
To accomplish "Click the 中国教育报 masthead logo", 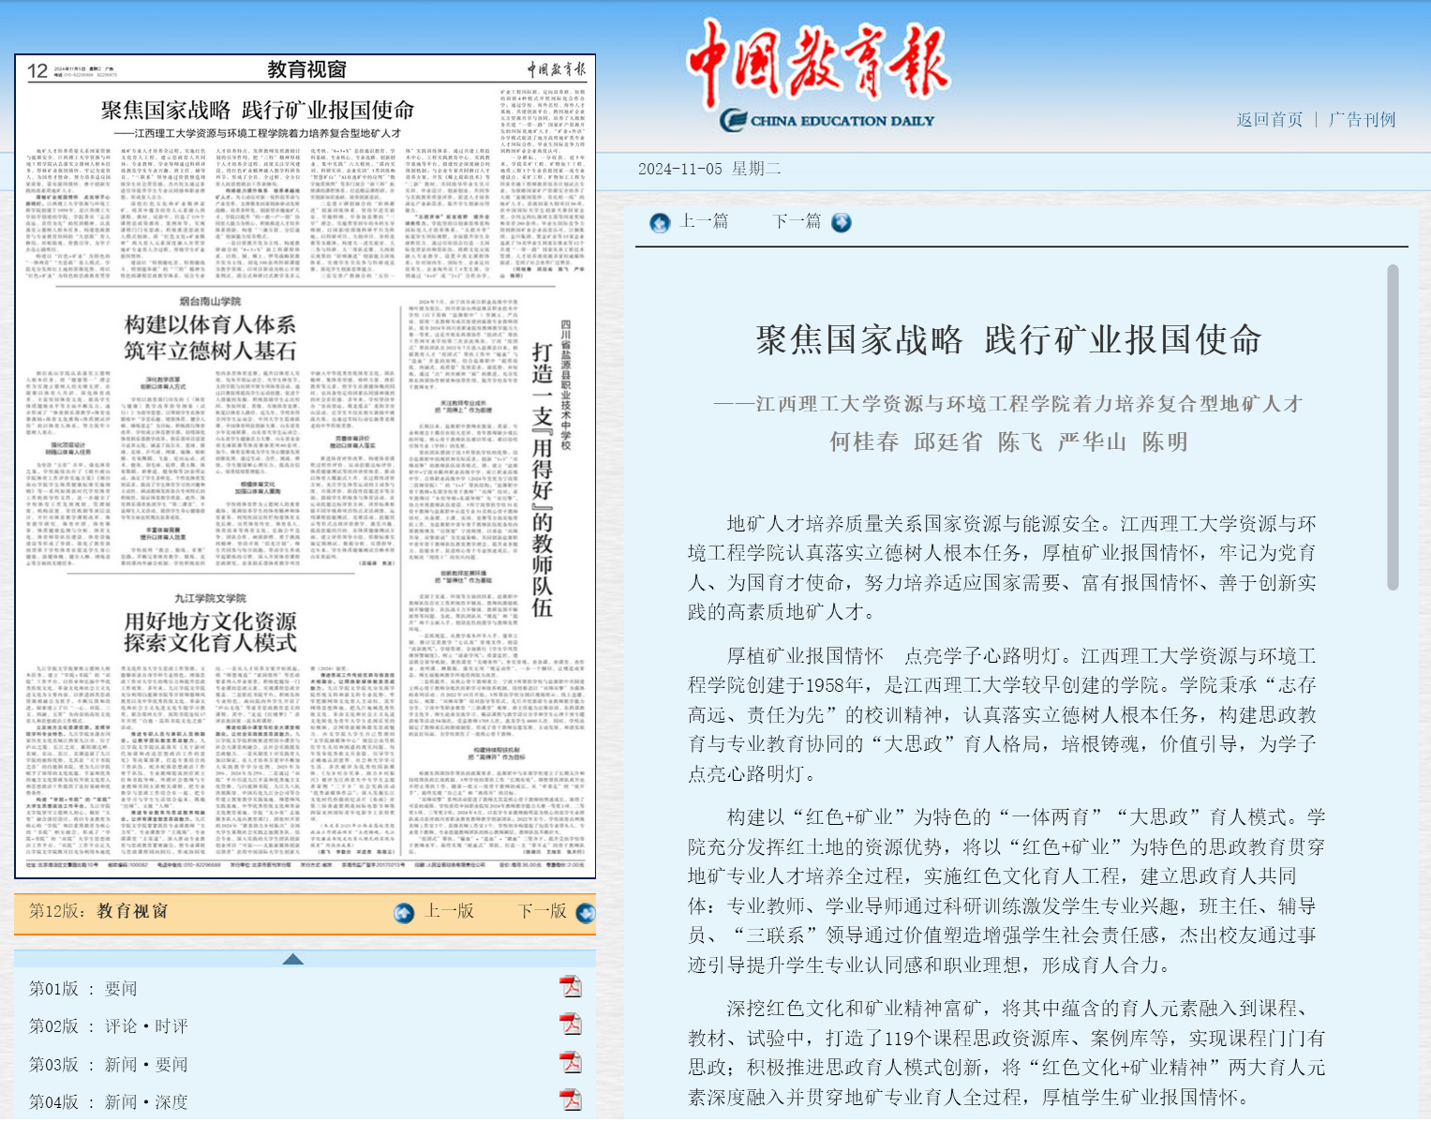I will [817, 73].
